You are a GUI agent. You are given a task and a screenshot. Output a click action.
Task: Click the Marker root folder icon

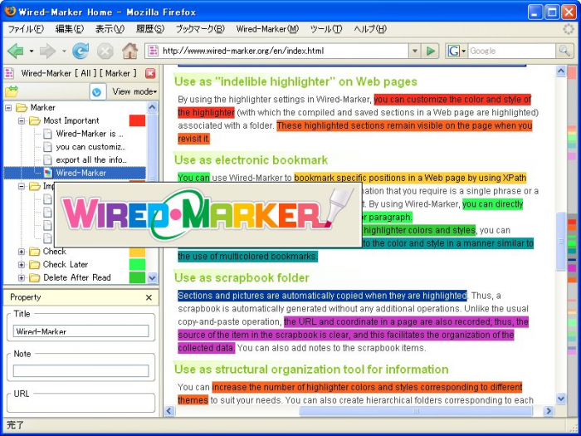tap(22, 107)
